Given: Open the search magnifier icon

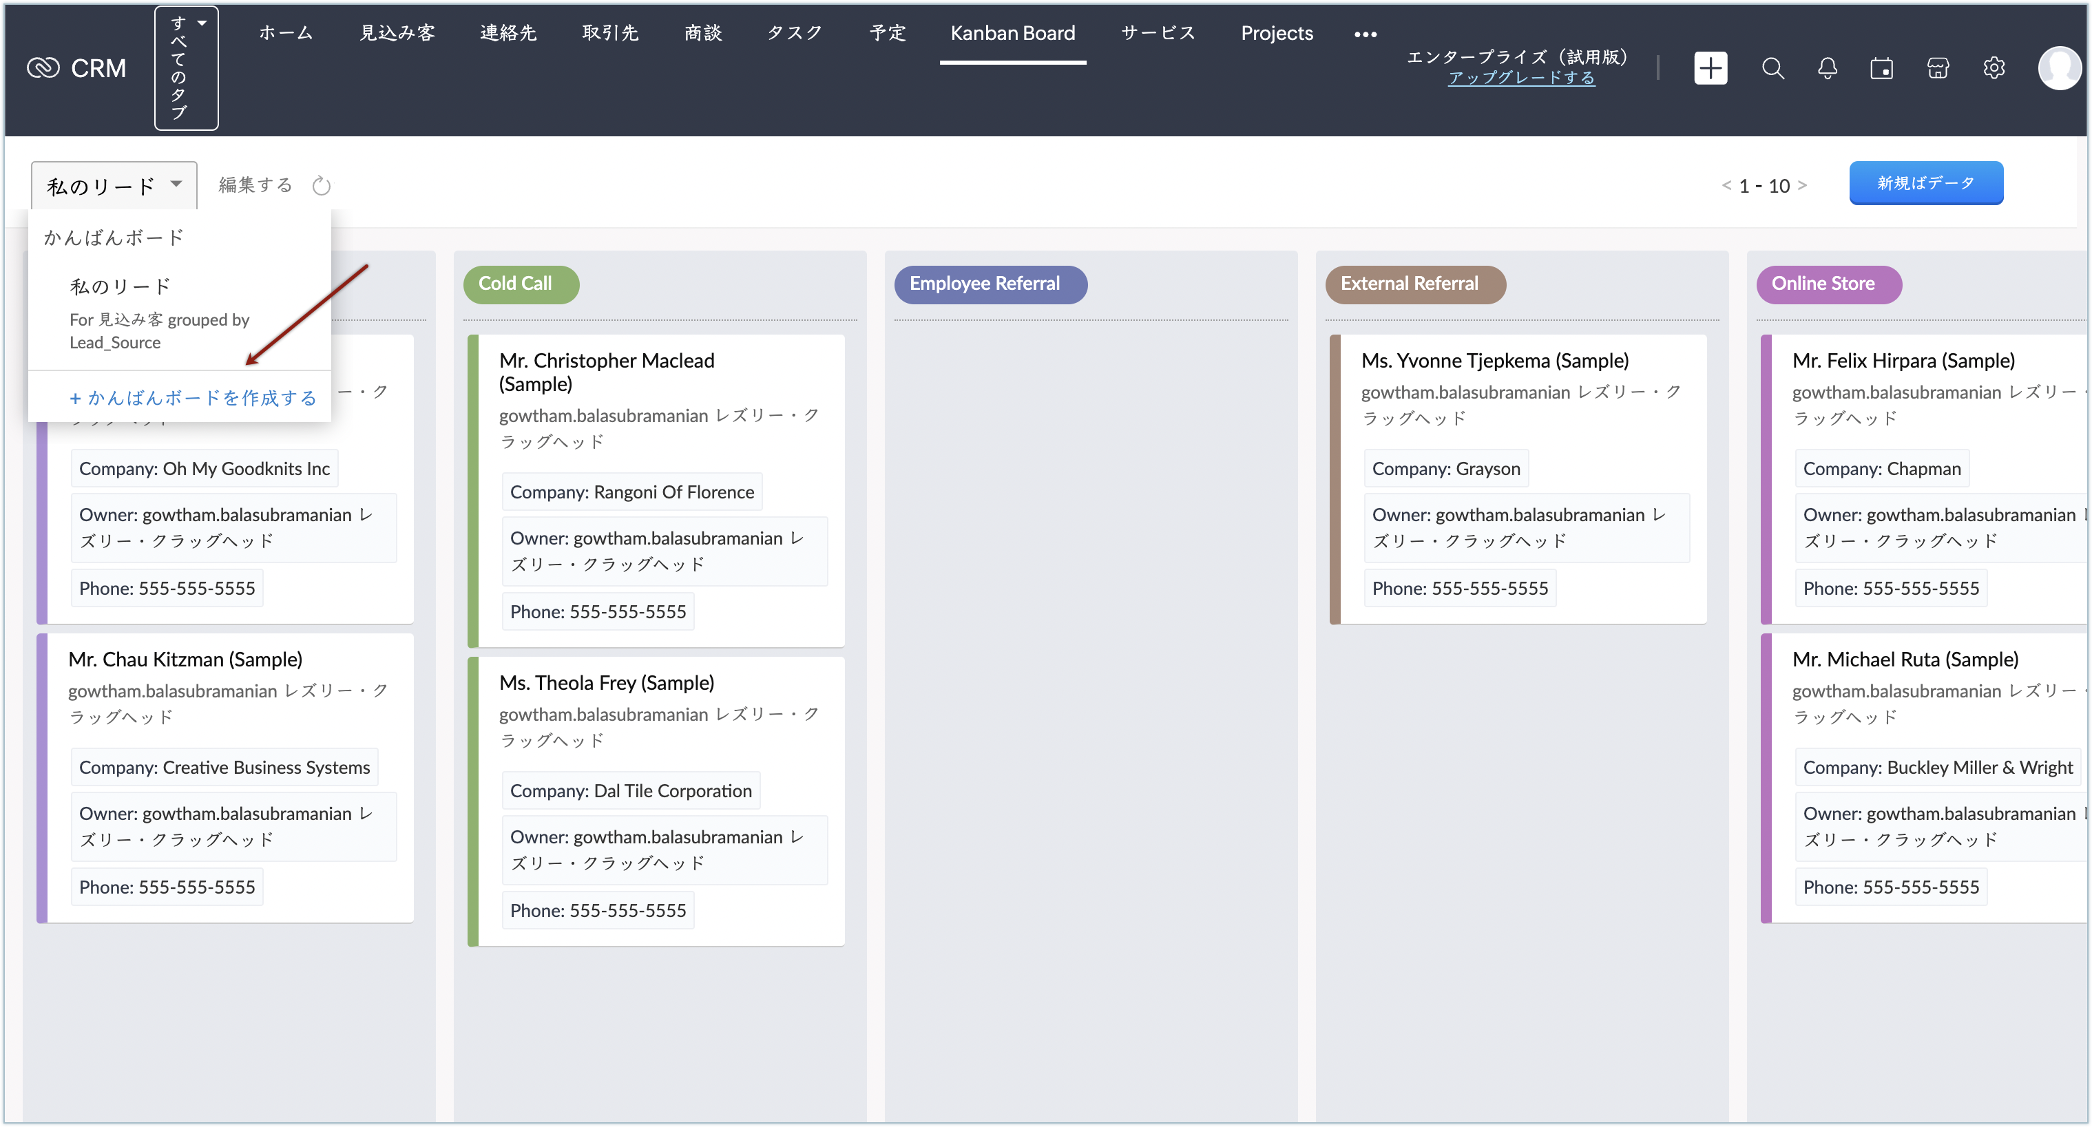Looking at the screenshot, I should coord(1773,68).
